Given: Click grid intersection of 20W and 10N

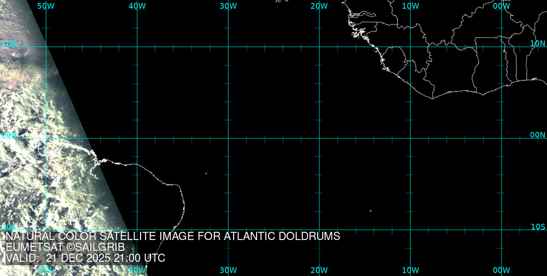Looking at the screenshot, I should coord(319,47).
